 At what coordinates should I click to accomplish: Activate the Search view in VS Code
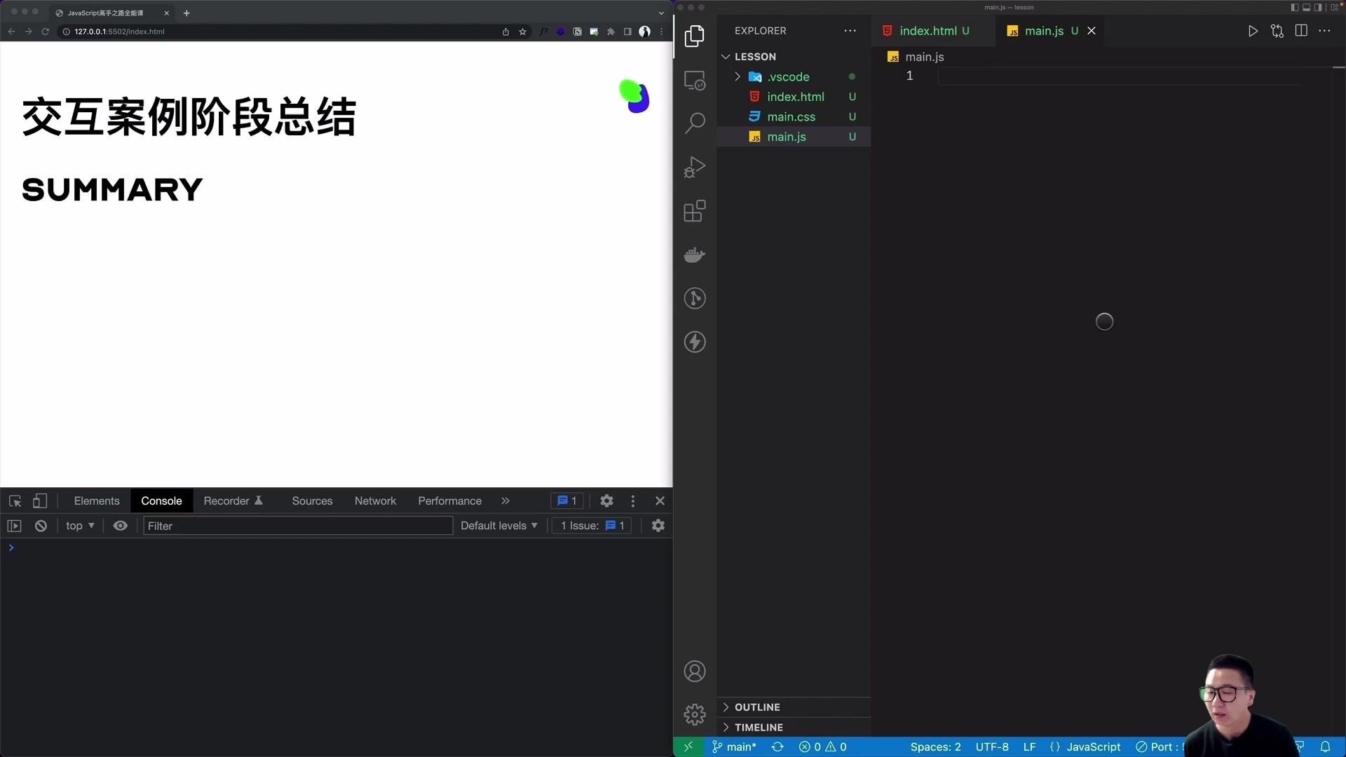coord(694,123)
